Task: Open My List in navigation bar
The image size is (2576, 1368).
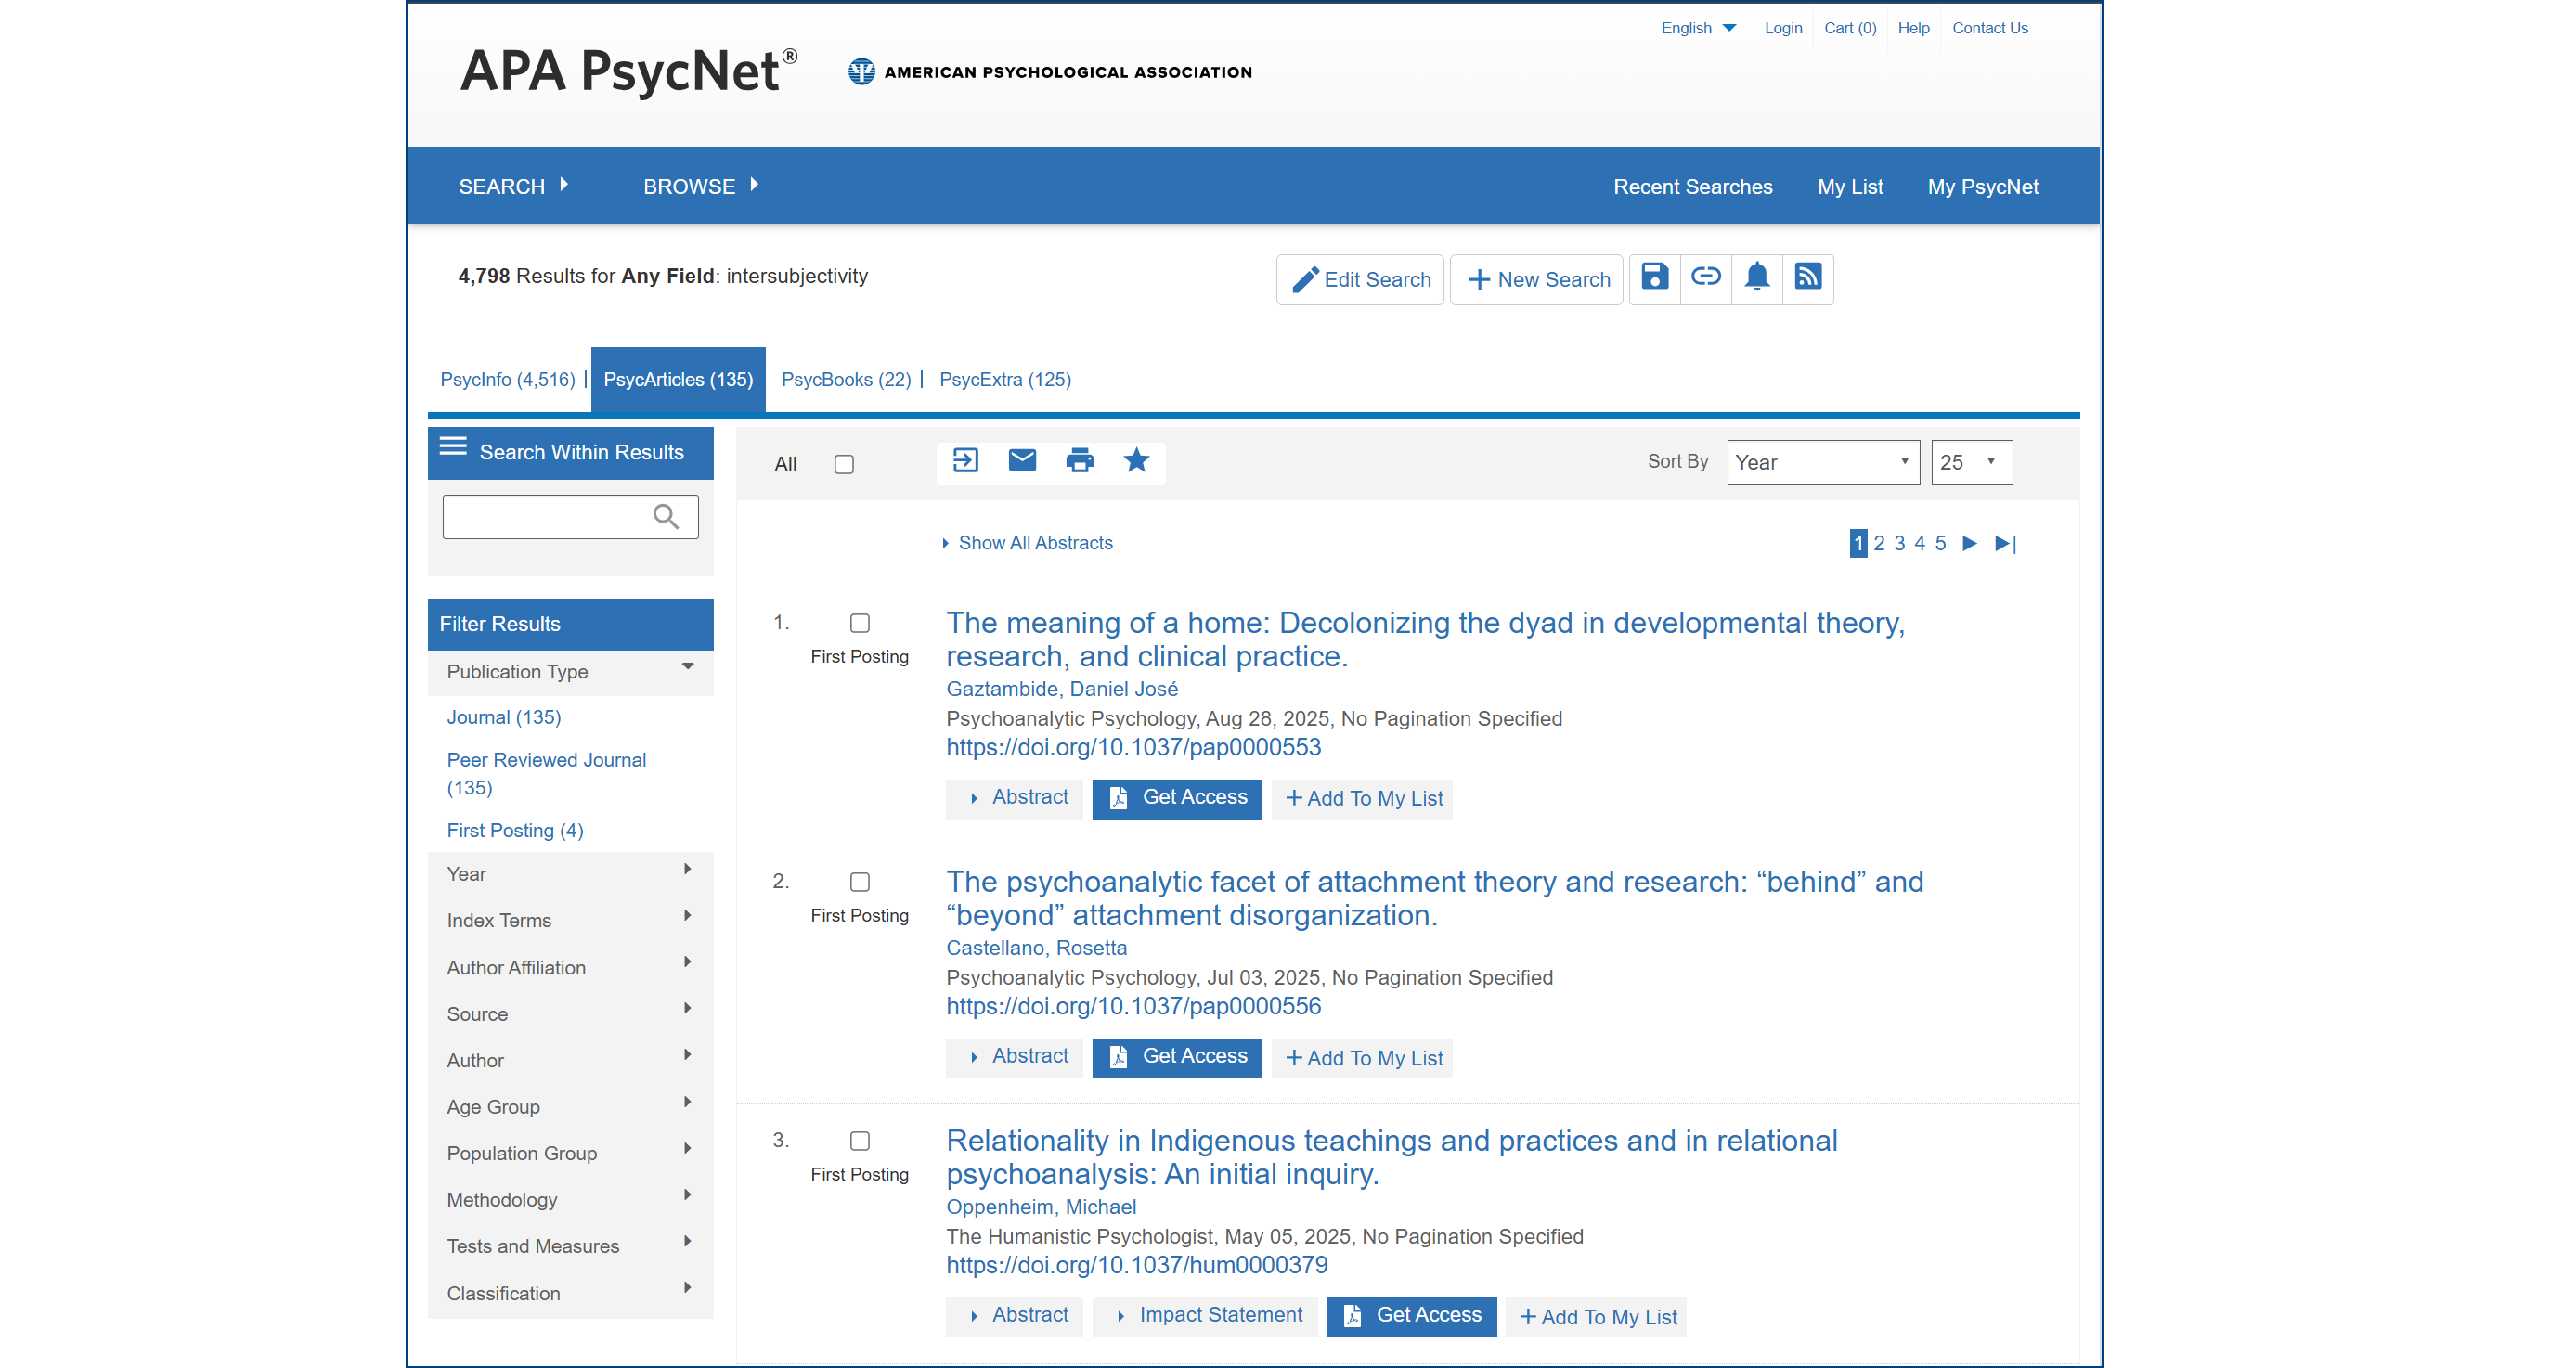Action: point(1850,186)
